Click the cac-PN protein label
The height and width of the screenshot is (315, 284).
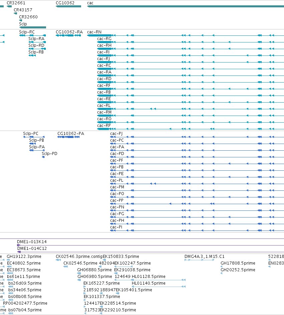(x=117, y=207)
